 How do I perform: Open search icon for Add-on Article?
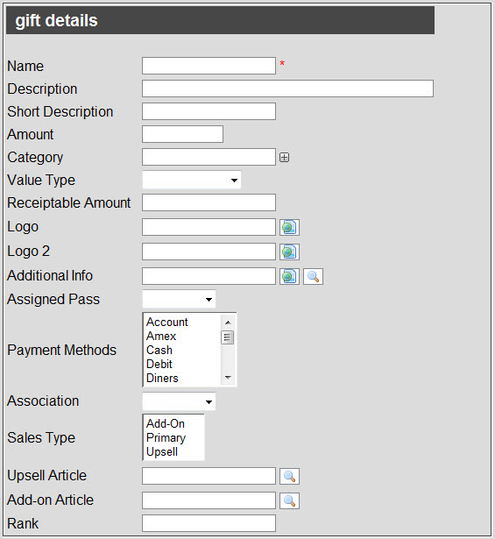289,500
